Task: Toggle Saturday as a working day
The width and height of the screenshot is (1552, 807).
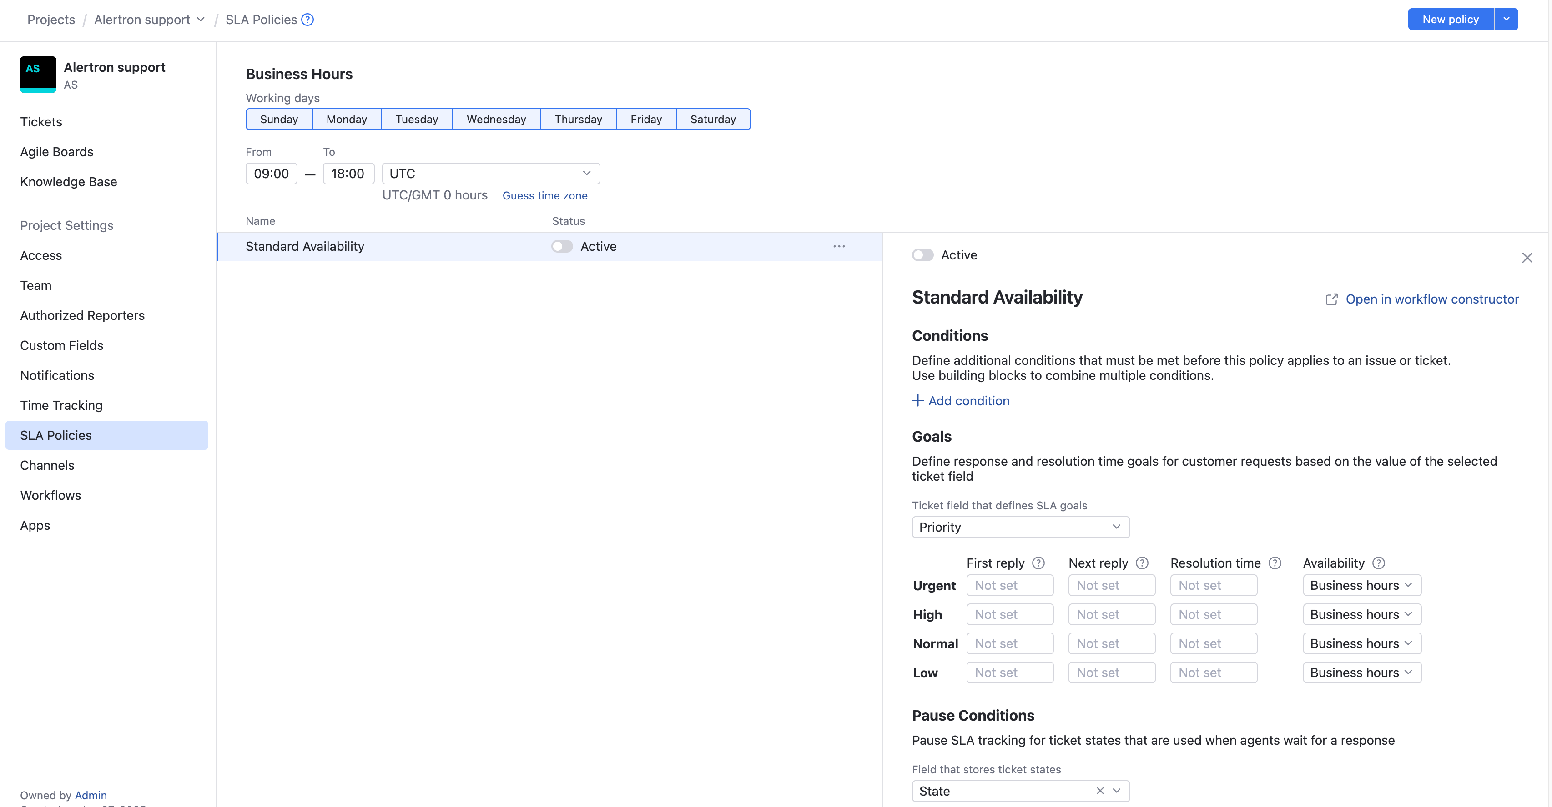Action: pos(713,119)
